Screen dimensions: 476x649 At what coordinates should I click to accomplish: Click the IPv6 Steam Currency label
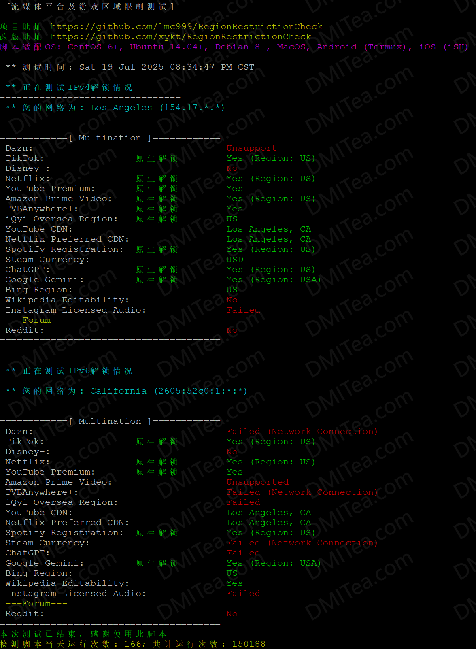(x=47, y=543)
